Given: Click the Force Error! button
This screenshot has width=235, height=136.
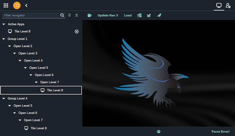Looking at the screenshot, I should tap(221, 132).
